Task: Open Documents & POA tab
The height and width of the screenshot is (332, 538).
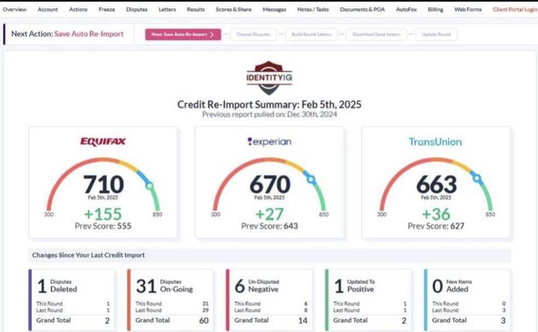Action: point(362,10)
